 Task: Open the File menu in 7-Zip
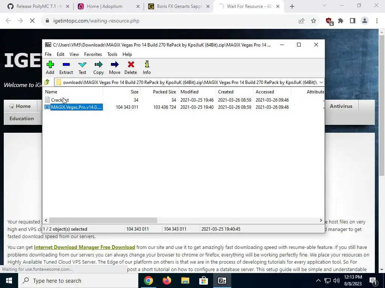click(48, 54)
